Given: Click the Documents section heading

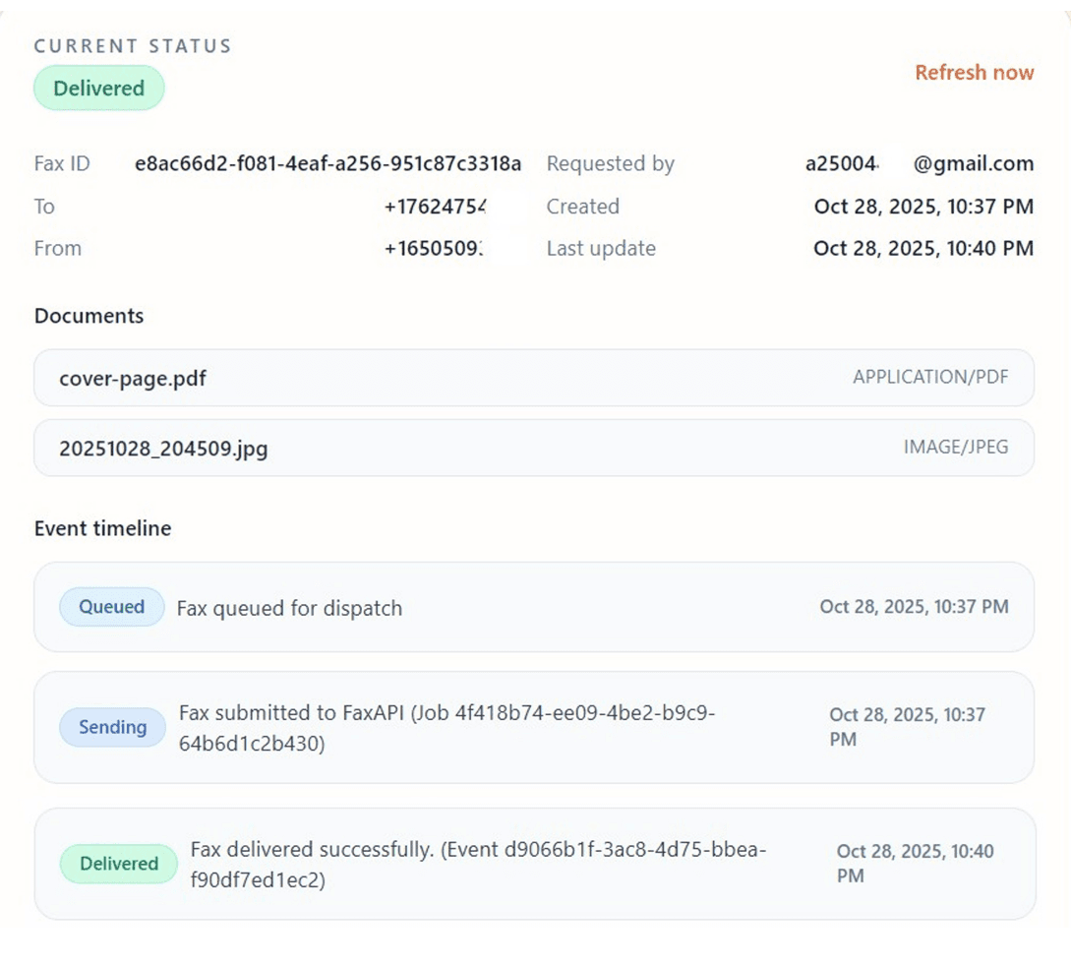Looking at the screenshot, I should [89, 316].
